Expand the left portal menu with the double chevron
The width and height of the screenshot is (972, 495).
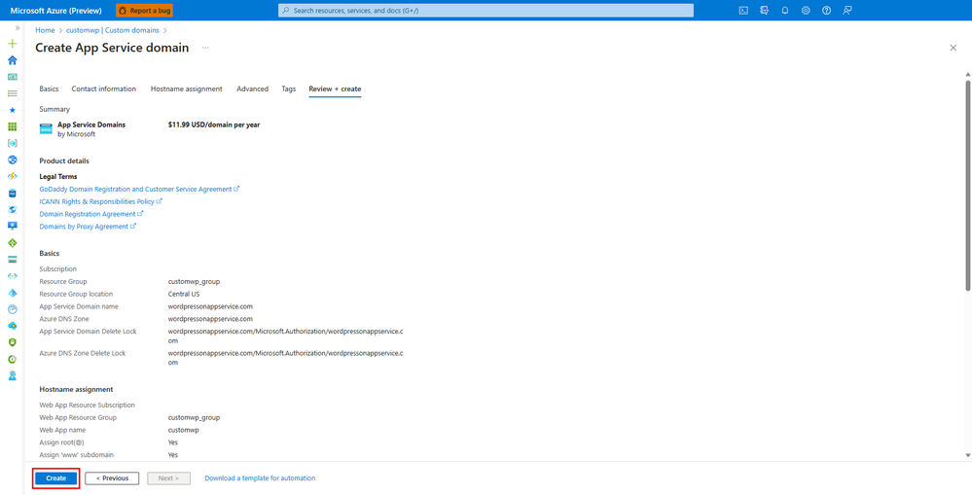coord(17,28)
